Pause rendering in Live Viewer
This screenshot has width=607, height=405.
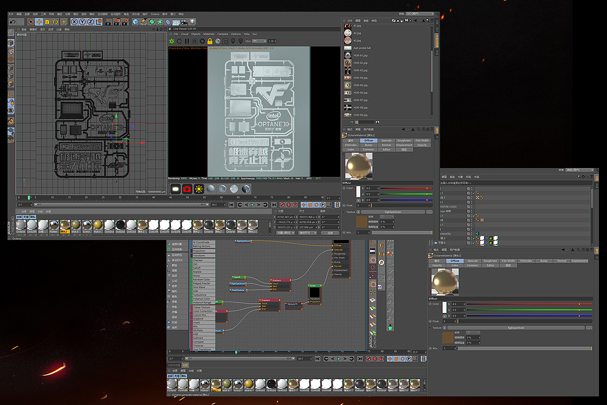pyautogui.click(x=187, y=41)
